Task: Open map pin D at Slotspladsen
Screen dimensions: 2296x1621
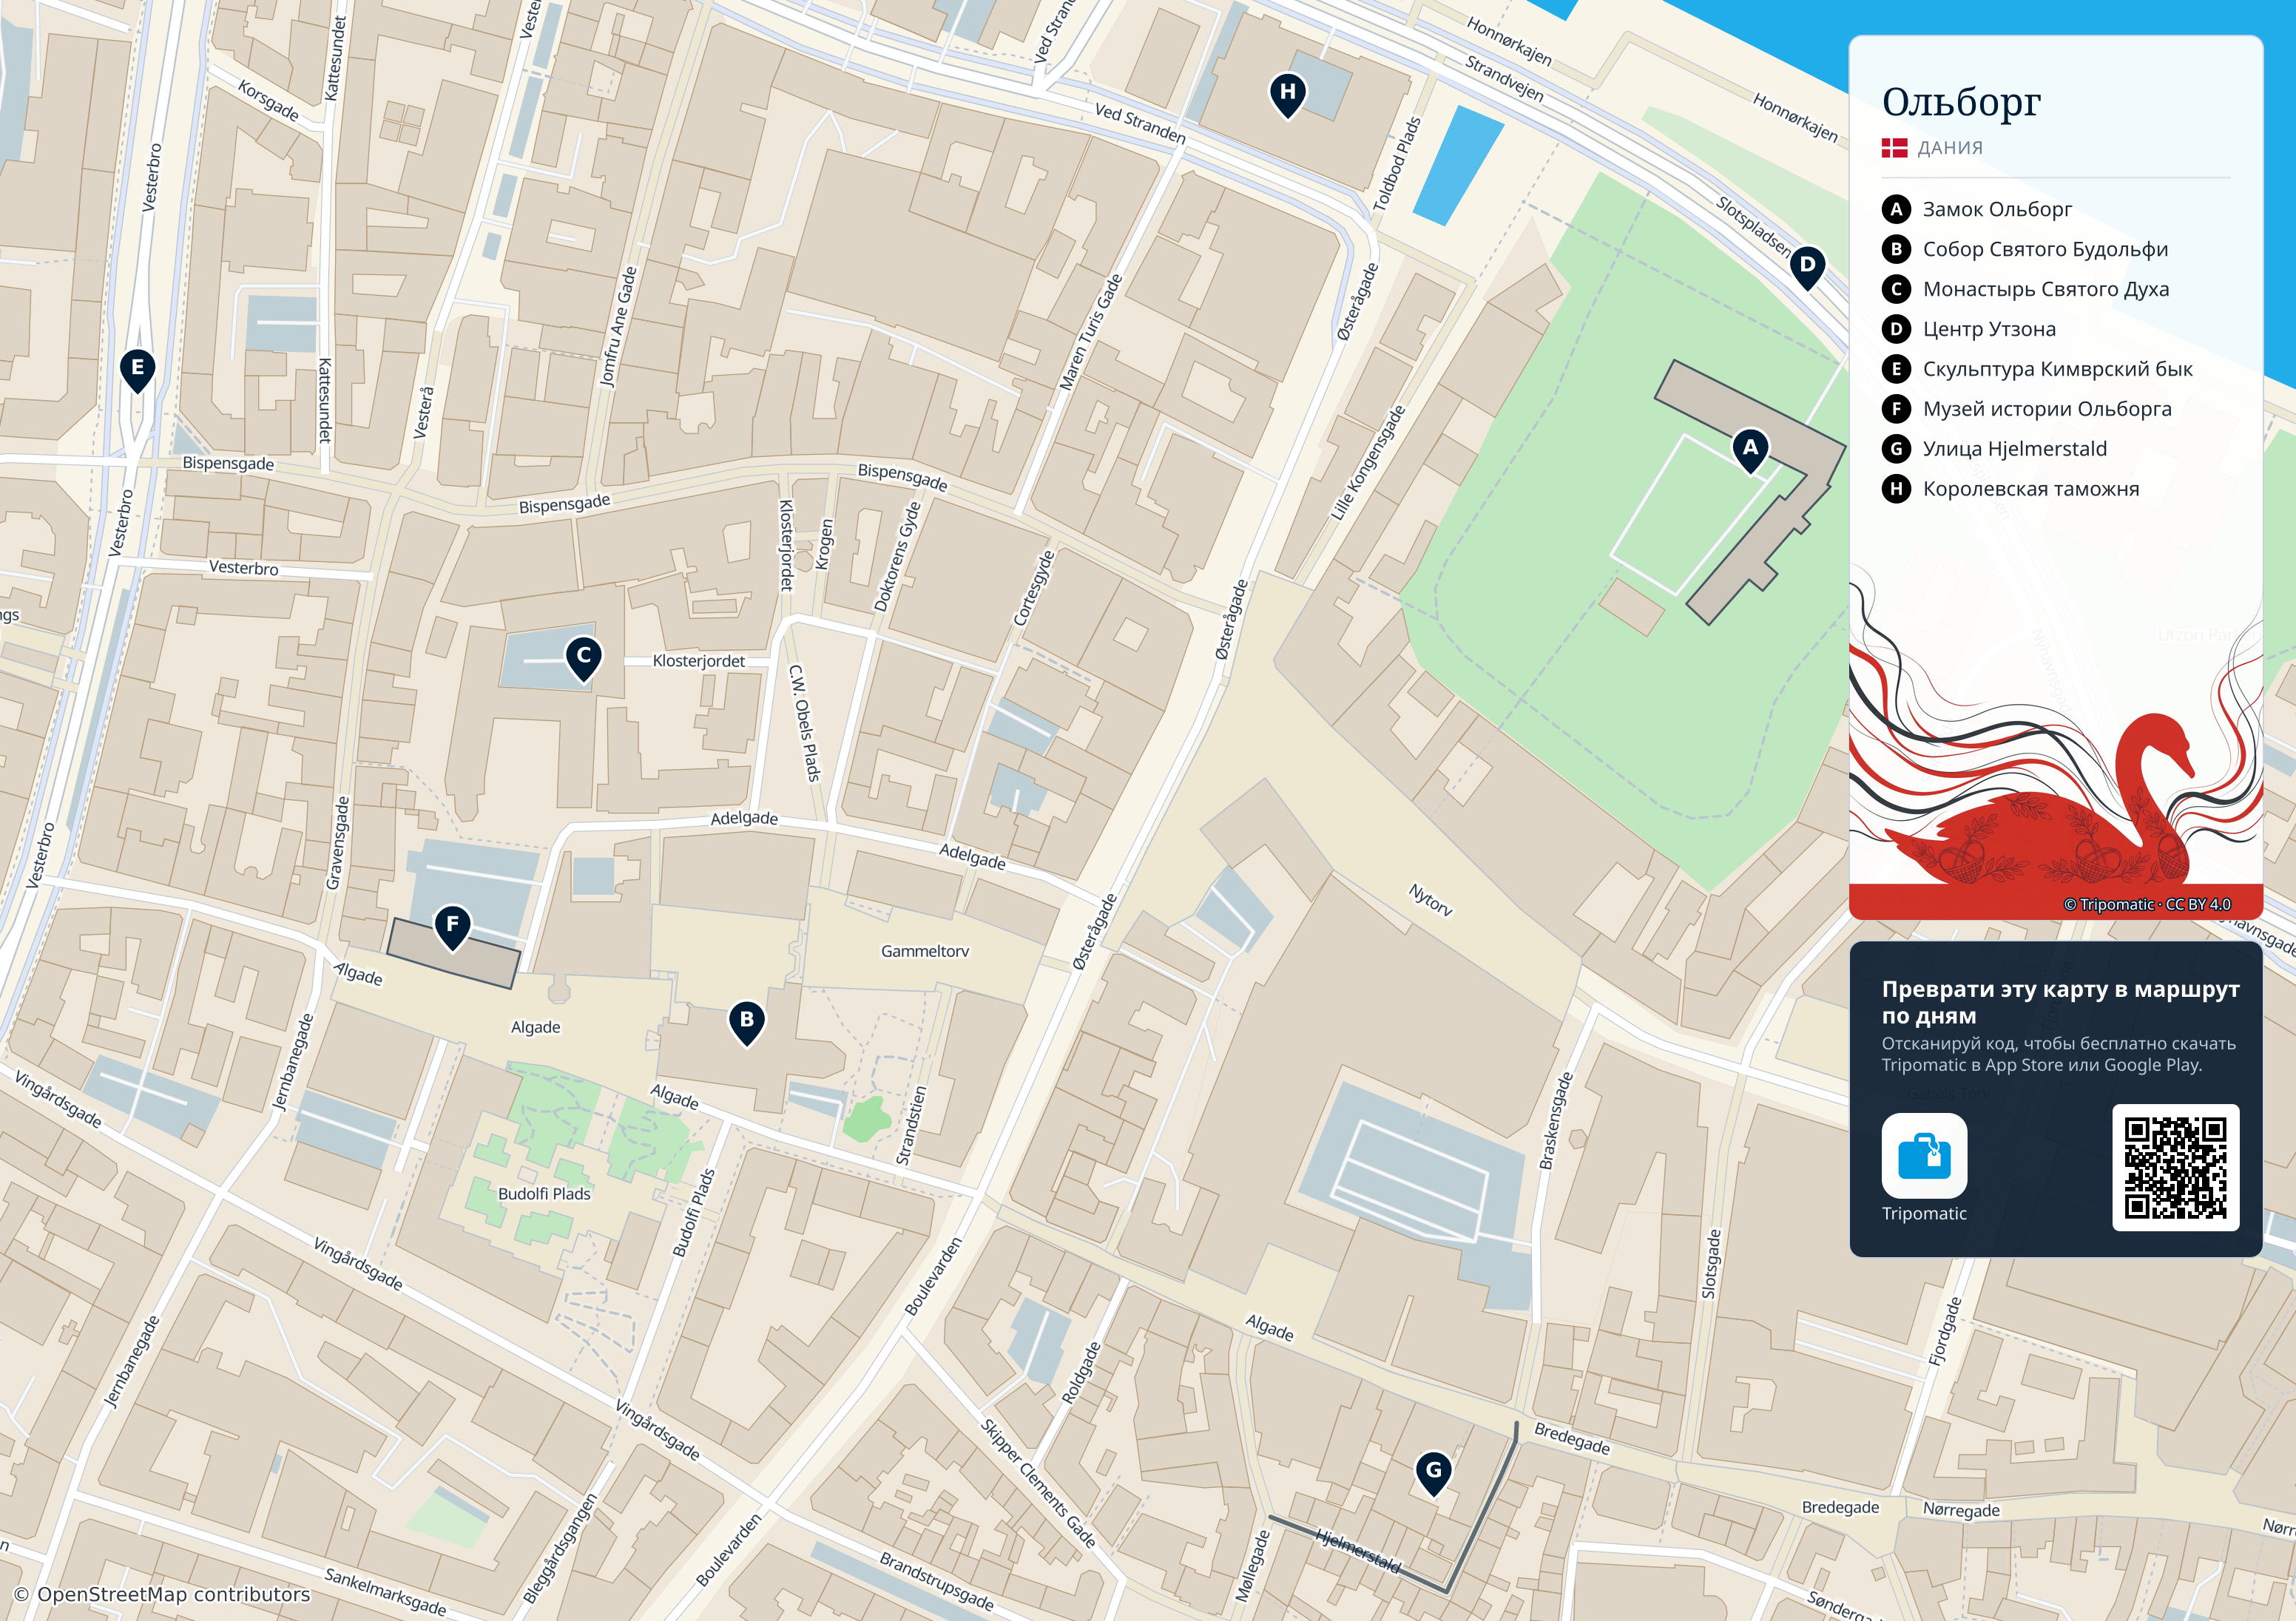Action: tap(1807, 267)
